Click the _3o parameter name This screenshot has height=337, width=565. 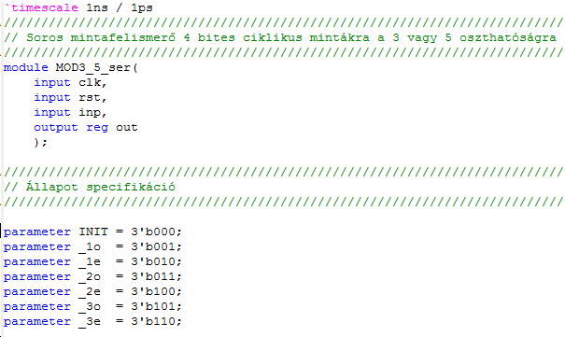(x=90, y=307)
